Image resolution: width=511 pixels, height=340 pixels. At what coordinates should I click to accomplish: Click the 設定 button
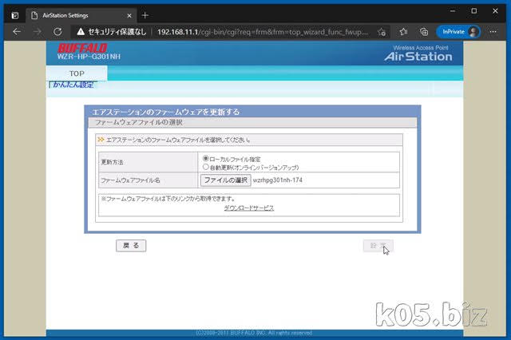(378, 246)
